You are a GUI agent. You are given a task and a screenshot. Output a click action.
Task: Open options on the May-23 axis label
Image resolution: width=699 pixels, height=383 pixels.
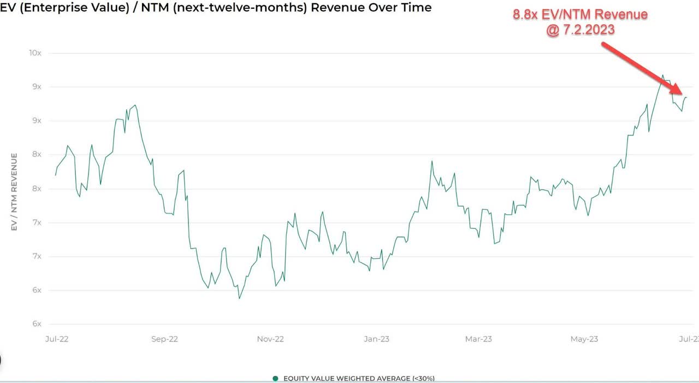point(584,339)
